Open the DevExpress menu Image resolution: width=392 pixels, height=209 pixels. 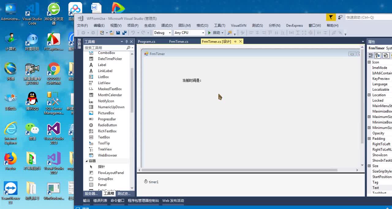pyautogui.click(x=295, y=25)
